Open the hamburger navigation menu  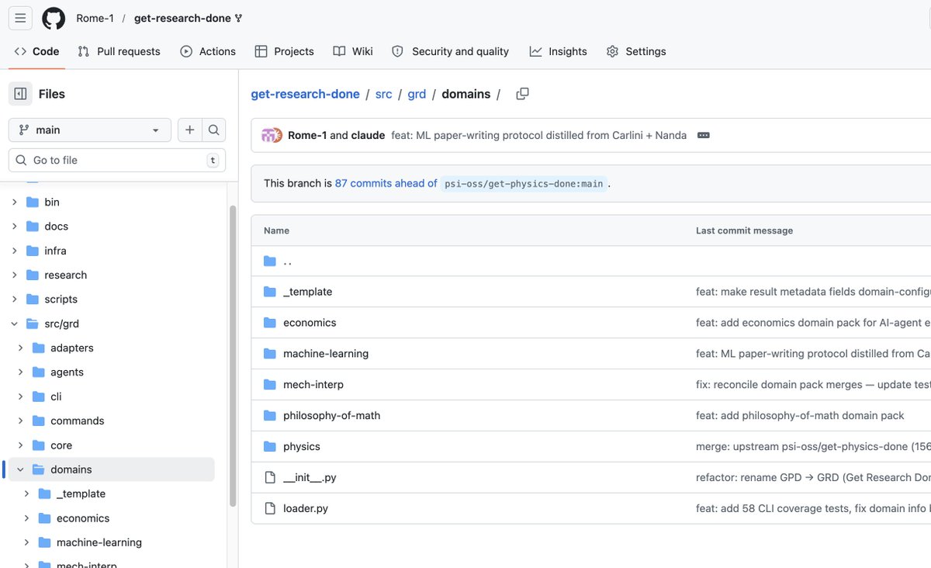20,18
